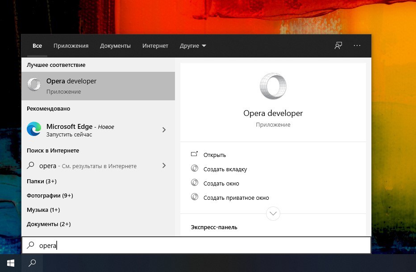Click the 'Лучшее соответствие' heading
The width and height of the screenshot is (416, 272).
point(56,65)
